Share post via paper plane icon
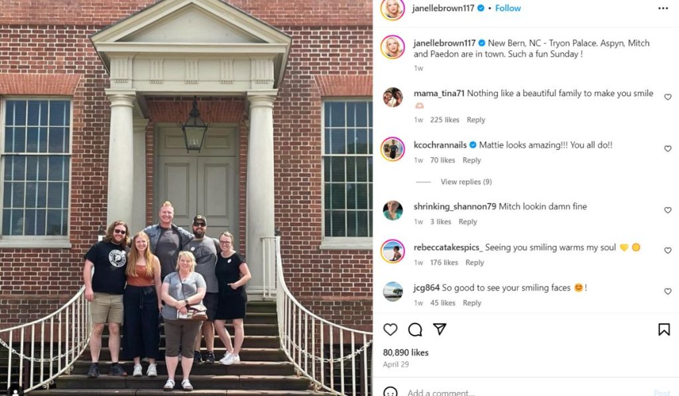Screen dimensions: 679x396 click(x=440, y=329)
